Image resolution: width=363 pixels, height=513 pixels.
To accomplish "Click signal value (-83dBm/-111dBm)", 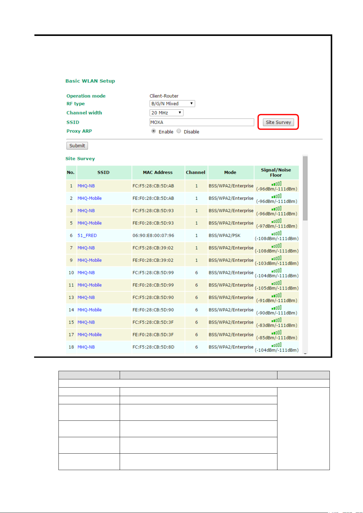I will pos(277,325).
